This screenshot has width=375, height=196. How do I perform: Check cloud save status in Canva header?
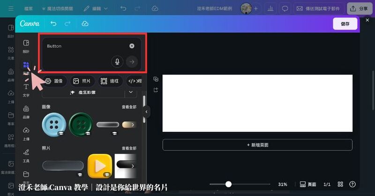[85, 23]
